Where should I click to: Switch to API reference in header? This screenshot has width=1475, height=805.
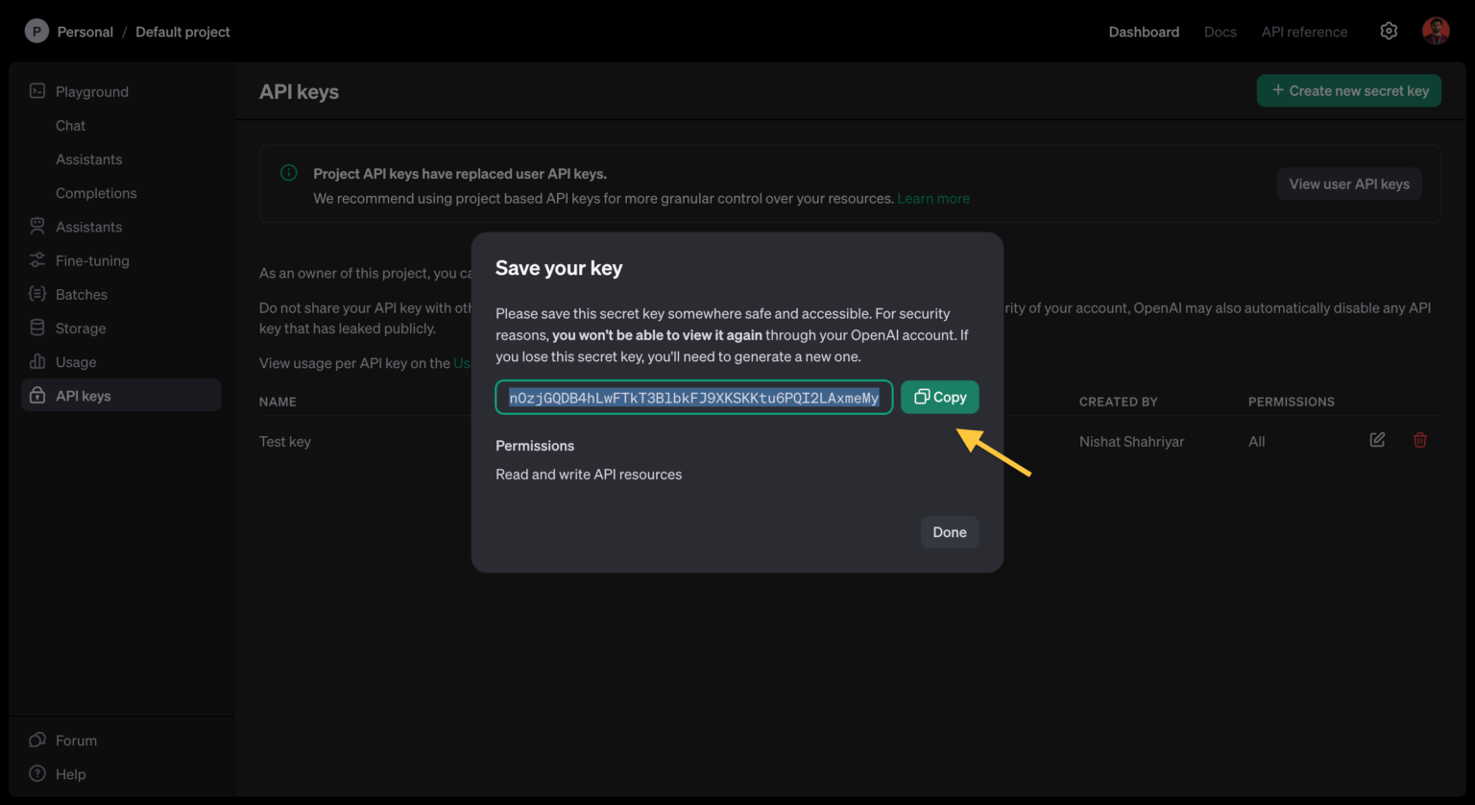click(x=1304, y=32)
